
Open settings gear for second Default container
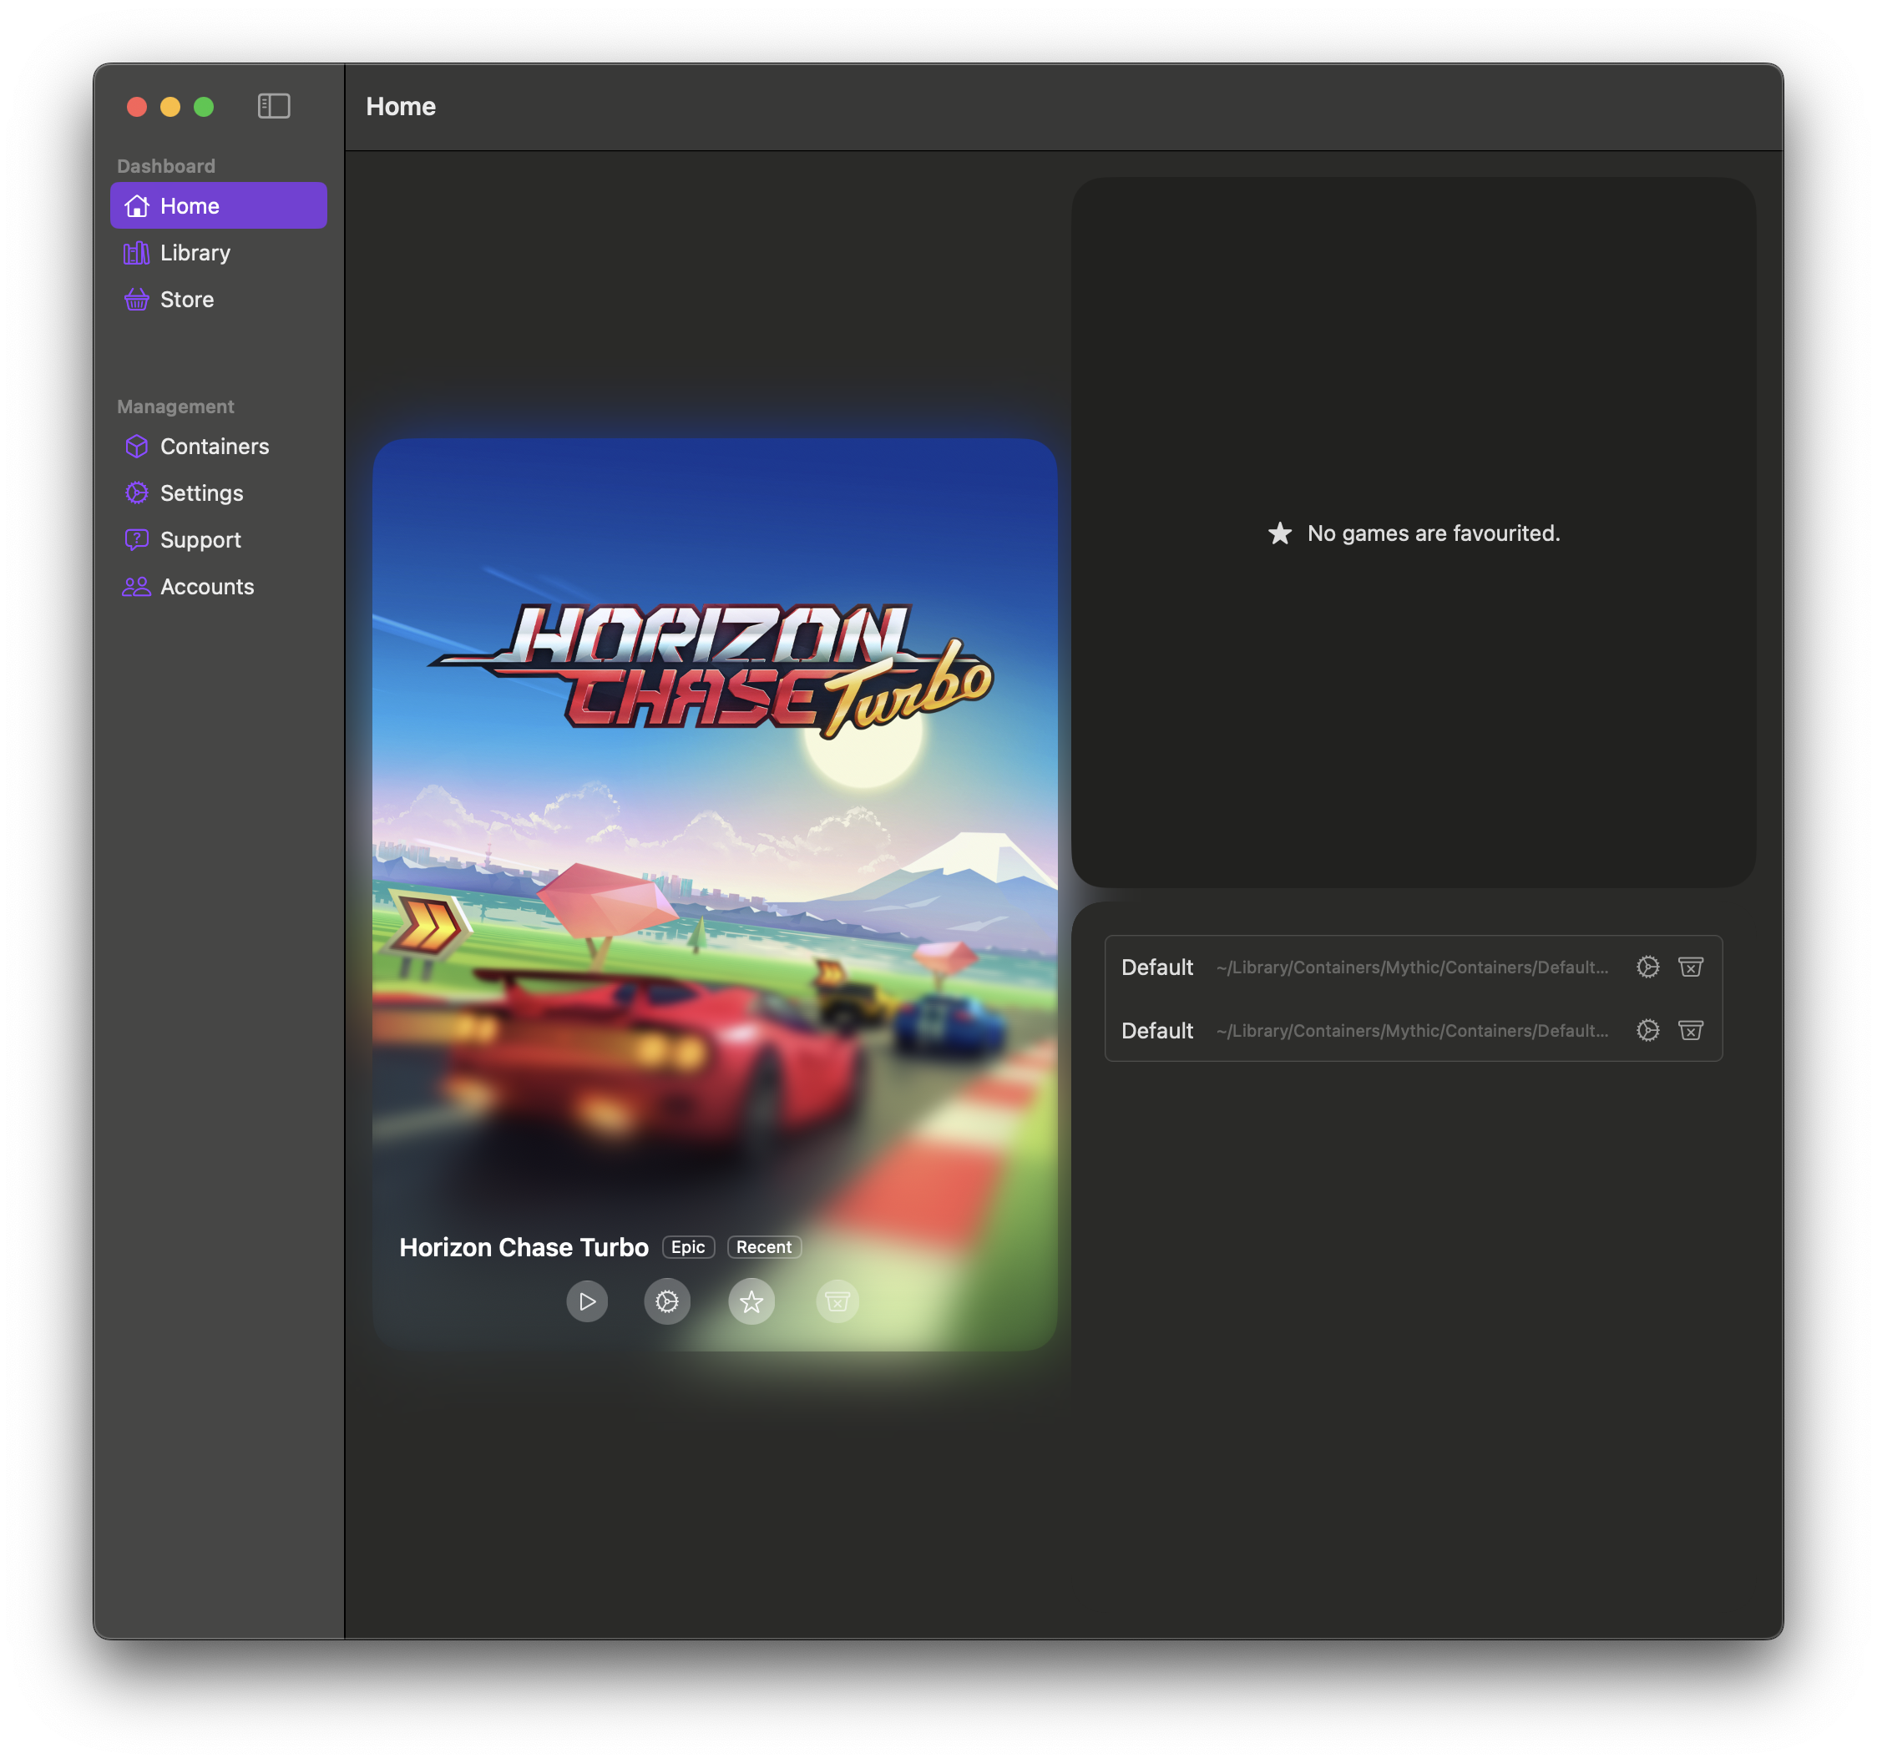point(1647,1030)
